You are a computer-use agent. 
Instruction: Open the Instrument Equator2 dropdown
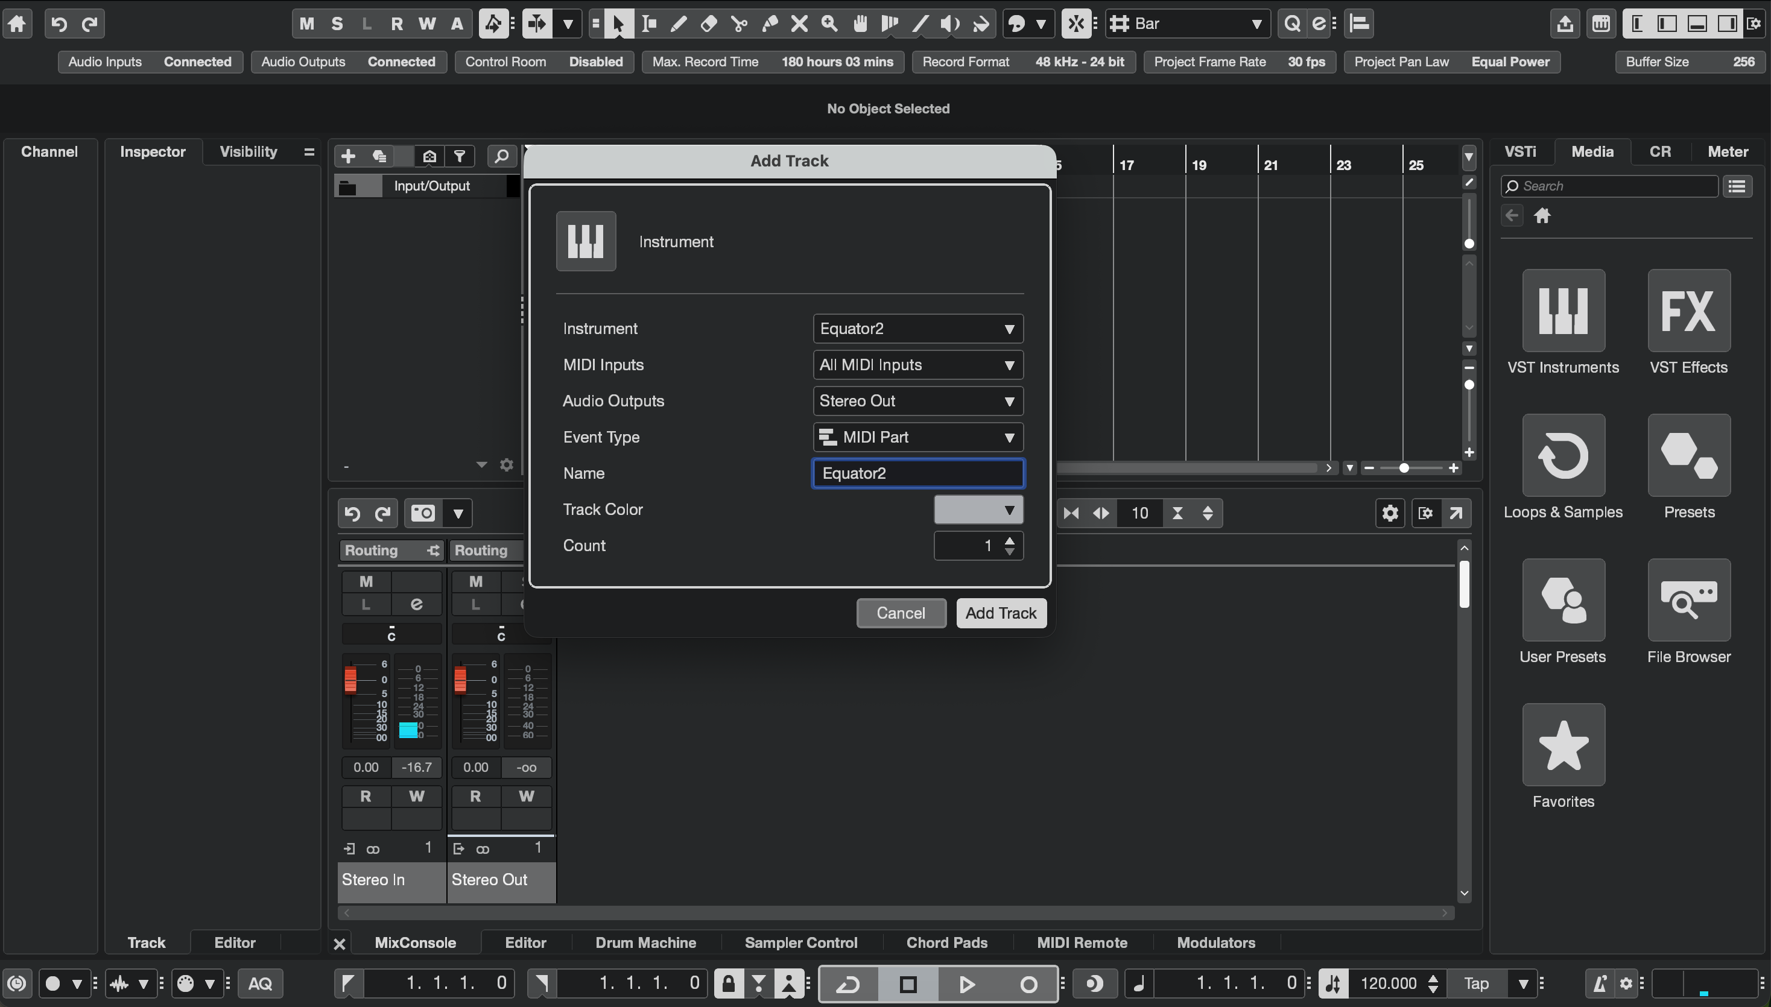coord(917,329)
